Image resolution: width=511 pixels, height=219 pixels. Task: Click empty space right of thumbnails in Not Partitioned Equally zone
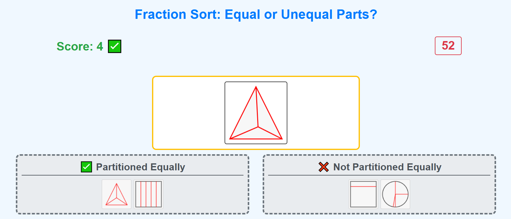pos(451,194)
